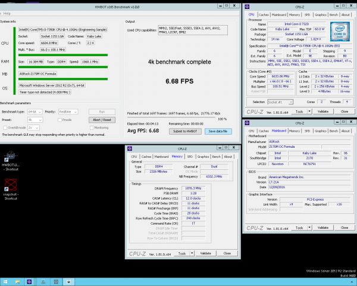Click the CPU-Z Memory window title icon
The height and width of the screenshot is (286, 357).
[x=130, y=149]
